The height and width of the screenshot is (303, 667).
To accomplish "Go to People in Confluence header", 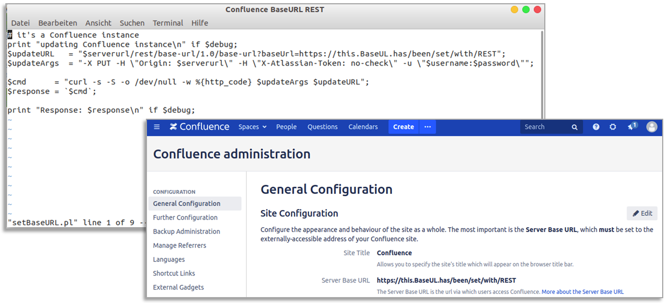I will [286, 127].
